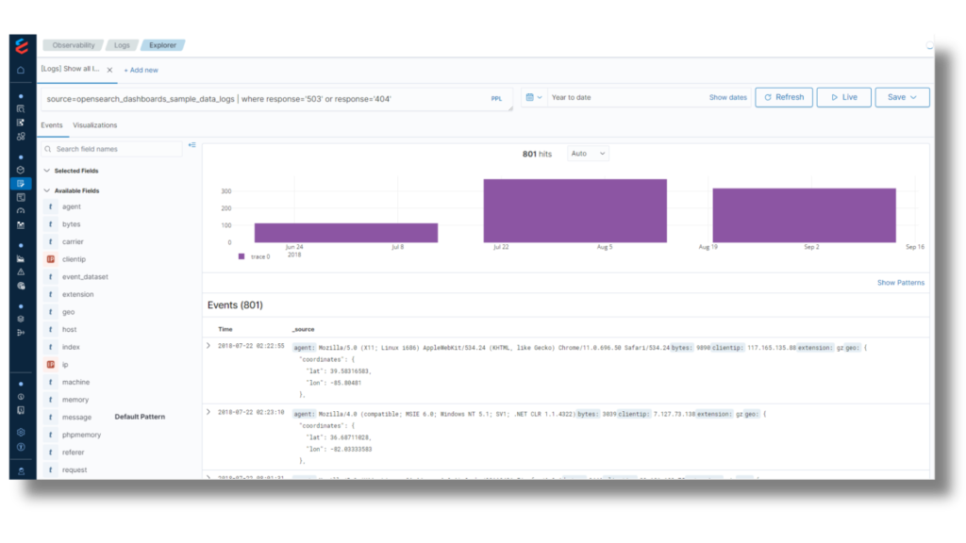Click the Show Patterns link
The height and width of the screenshot is (543, 966).
click(901, 282)
